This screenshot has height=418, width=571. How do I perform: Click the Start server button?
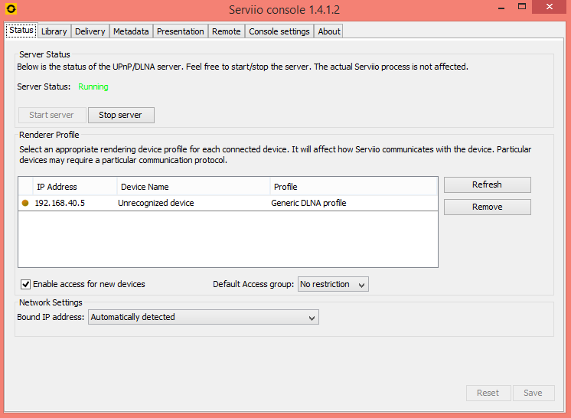52,115
